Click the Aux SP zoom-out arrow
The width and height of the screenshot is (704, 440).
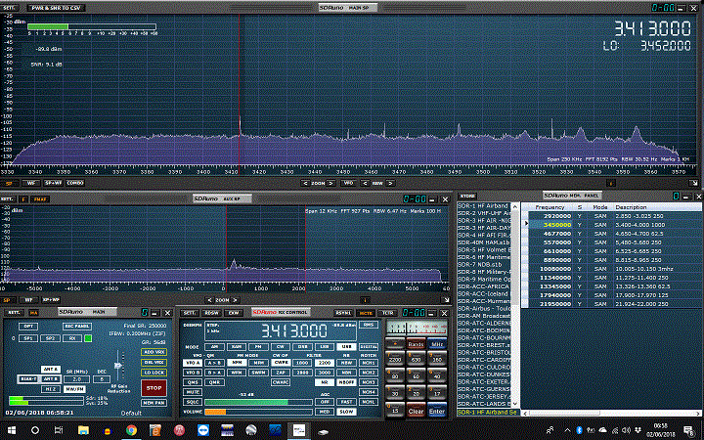pyautogui.click(x=209, y=300)
